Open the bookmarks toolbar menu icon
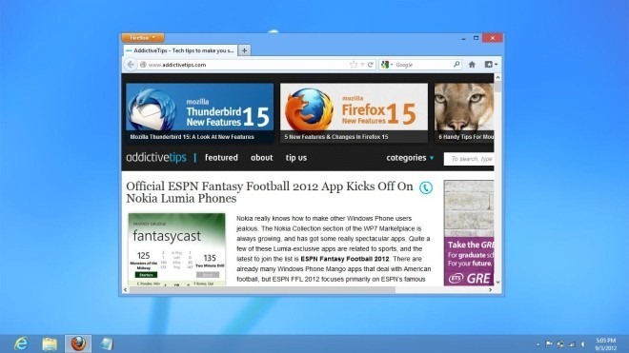Viewport: 629px width, 353px height. (491, 65)
